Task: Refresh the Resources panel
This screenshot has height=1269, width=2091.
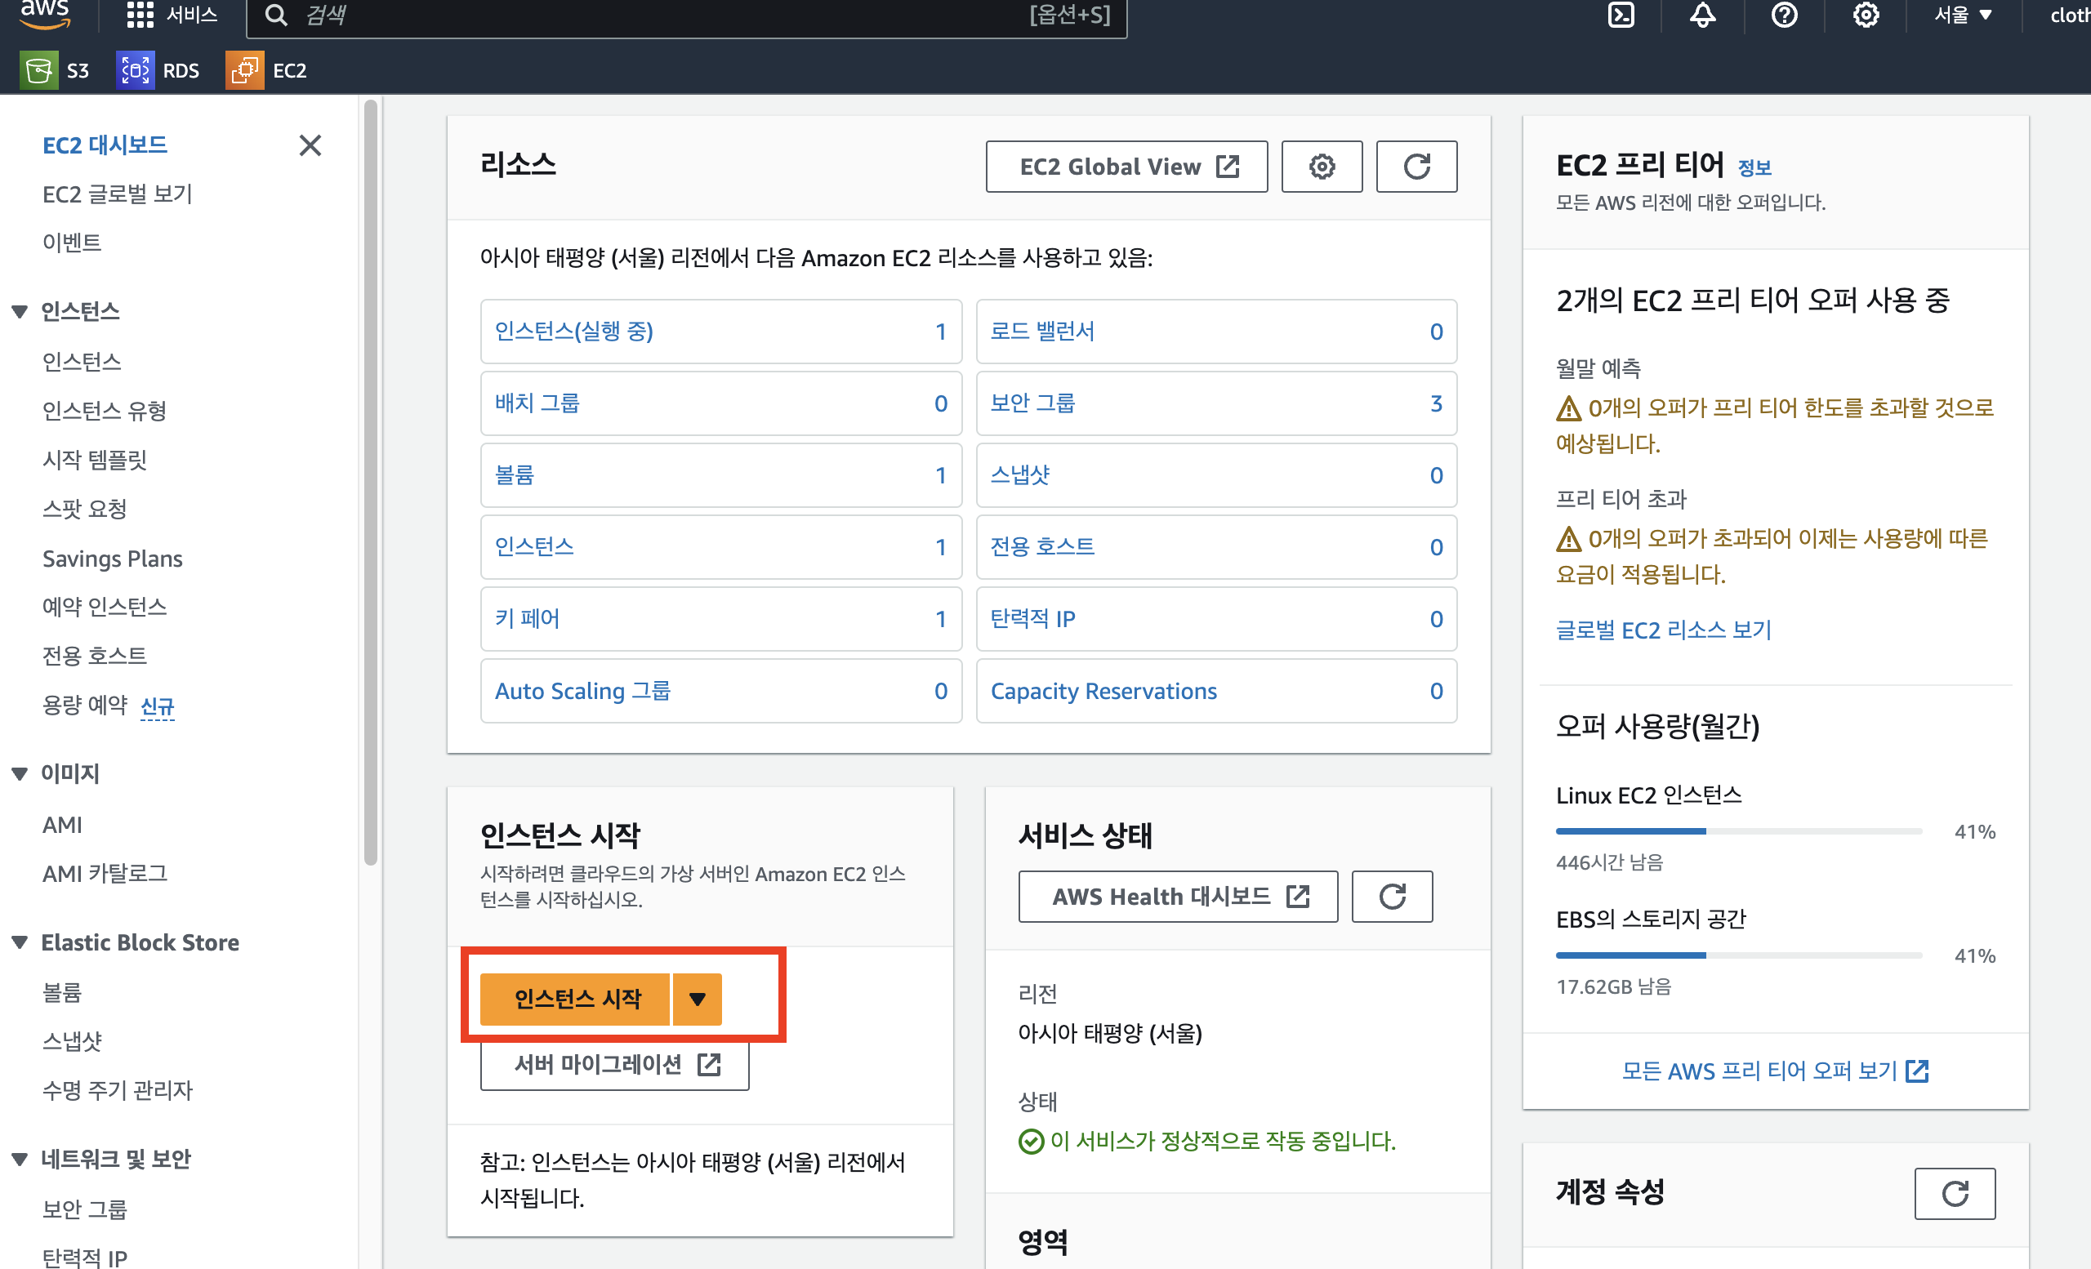Action: [x=1416, y=167]
